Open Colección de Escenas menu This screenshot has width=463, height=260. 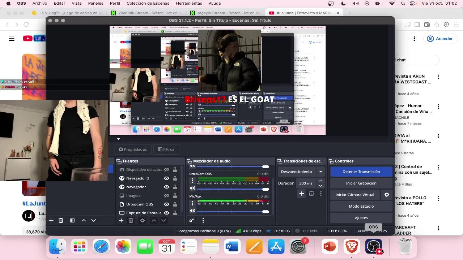tap(148, 3)
